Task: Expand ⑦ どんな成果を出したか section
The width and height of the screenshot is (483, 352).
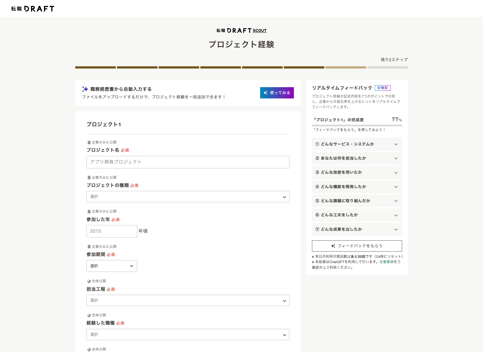Action: click(x=357, y=229)
